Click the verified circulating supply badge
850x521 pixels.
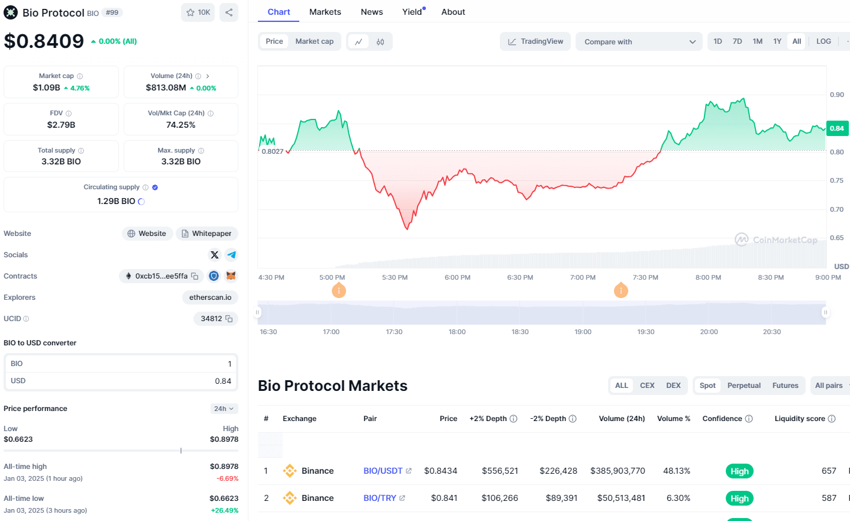pyautogui.click(x=155, y=187)
